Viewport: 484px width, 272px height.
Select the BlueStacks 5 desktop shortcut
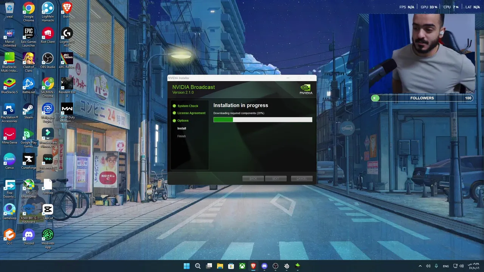point(9,86)
